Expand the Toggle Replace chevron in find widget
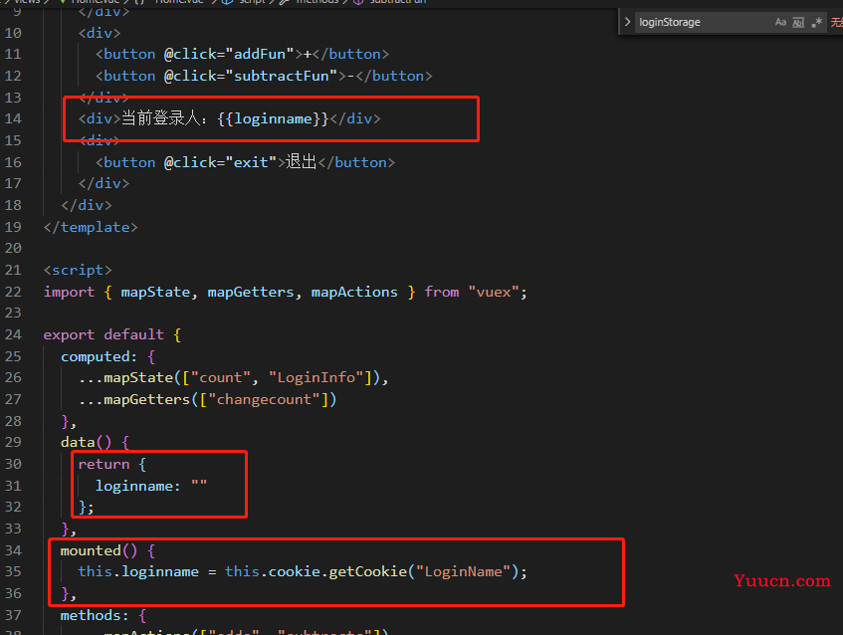The width and height of the screenshot is (843, 635). click(x=627, y=22)
